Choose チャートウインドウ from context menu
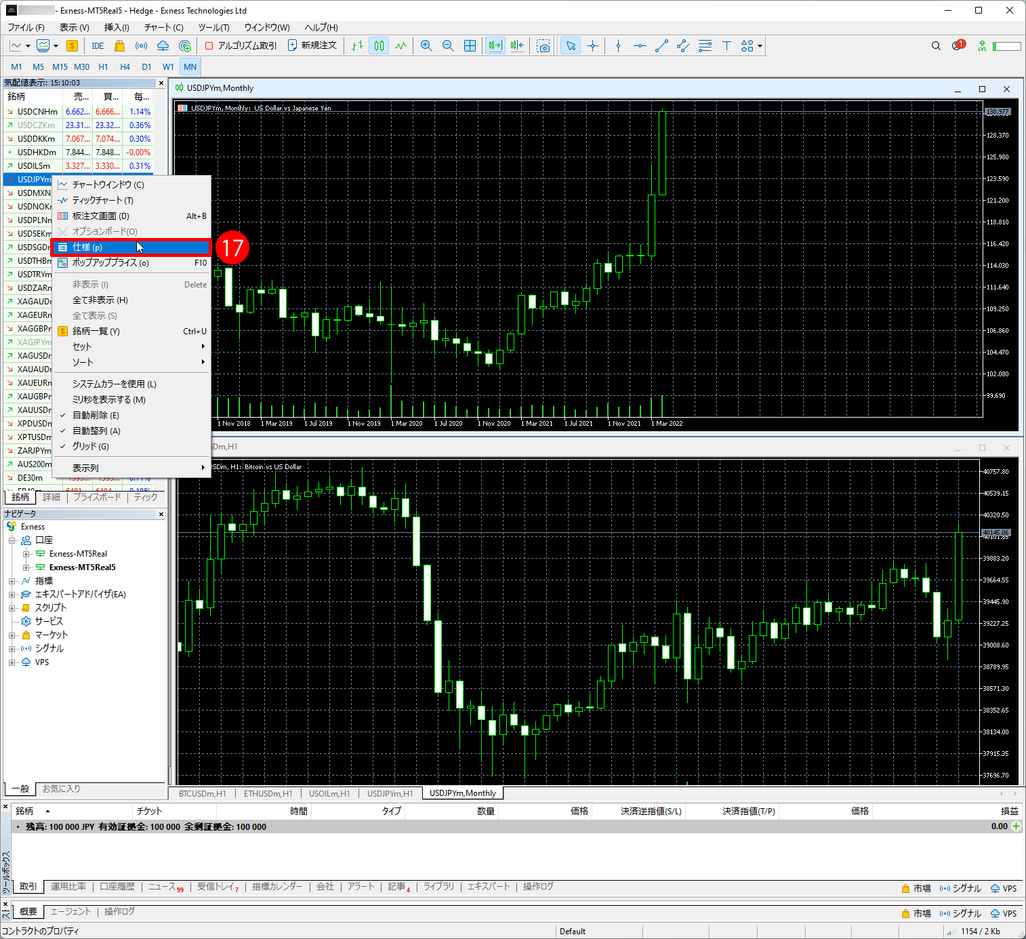 pos(131,184)
